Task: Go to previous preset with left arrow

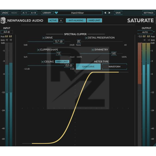Action: (x=105, y=13)
